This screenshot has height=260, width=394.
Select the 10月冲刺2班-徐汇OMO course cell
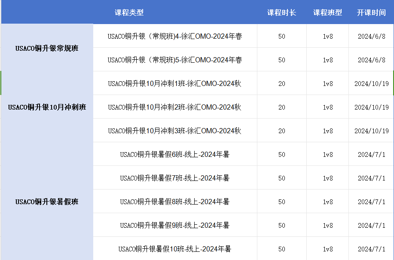[175, 107]
